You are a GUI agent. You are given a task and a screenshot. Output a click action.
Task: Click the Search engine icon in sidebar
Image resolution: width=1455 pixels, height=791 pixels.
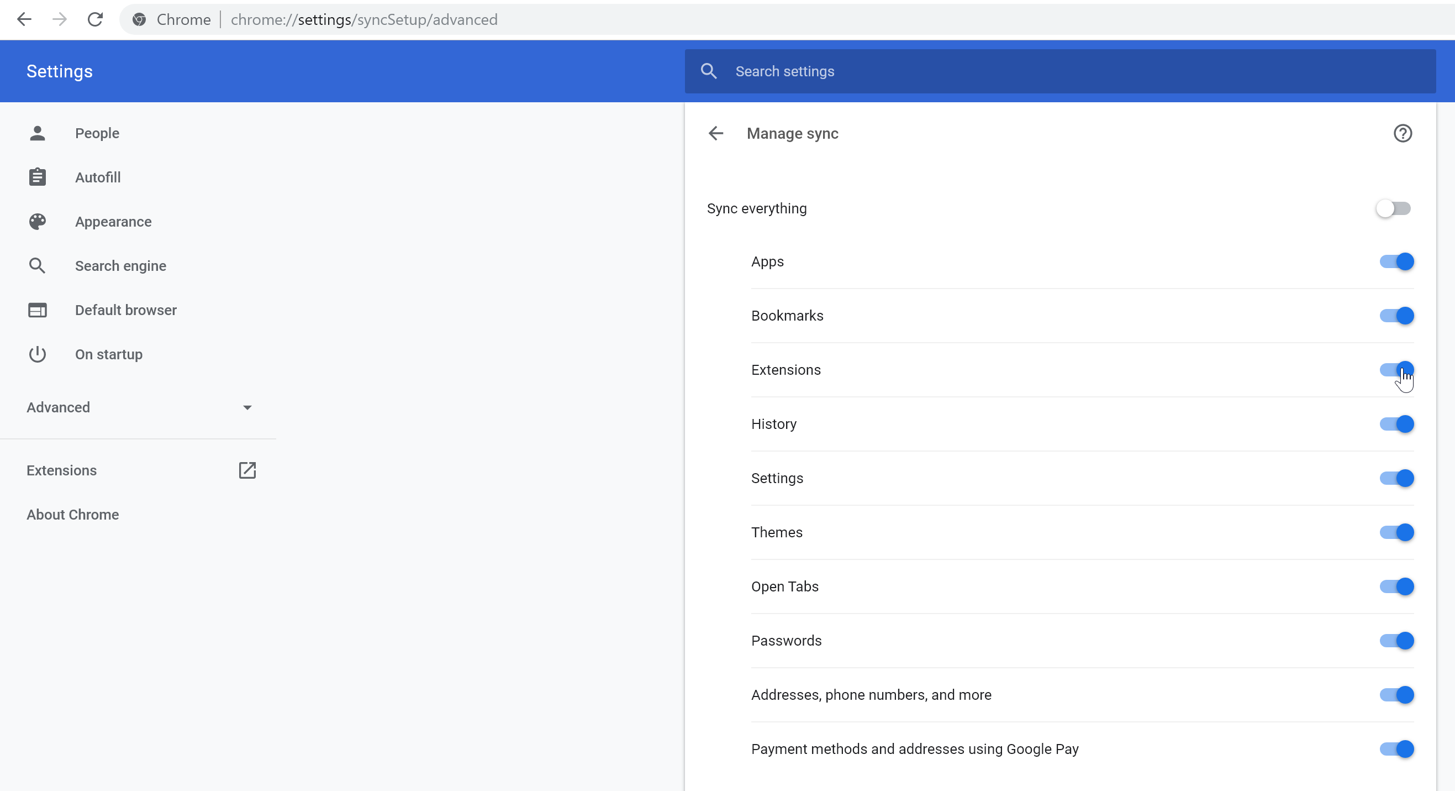(x=37, y=266)
